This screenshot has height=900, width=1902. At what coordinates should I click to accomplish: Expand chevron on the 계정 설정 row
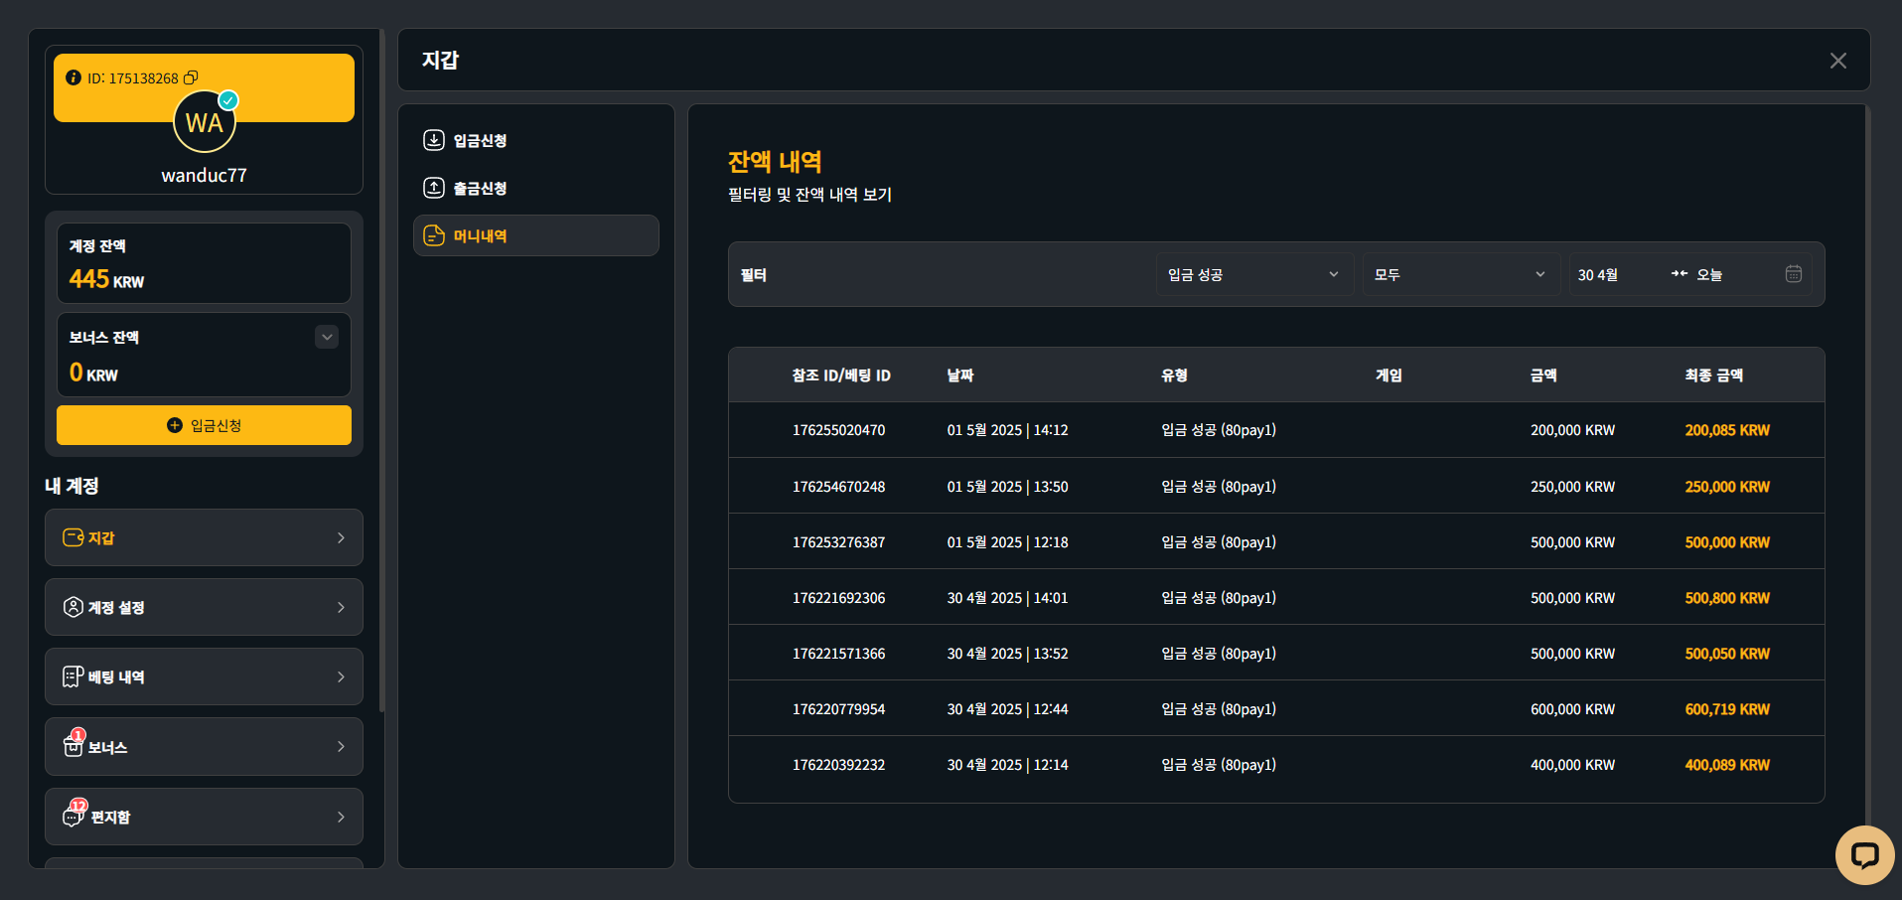341,607
